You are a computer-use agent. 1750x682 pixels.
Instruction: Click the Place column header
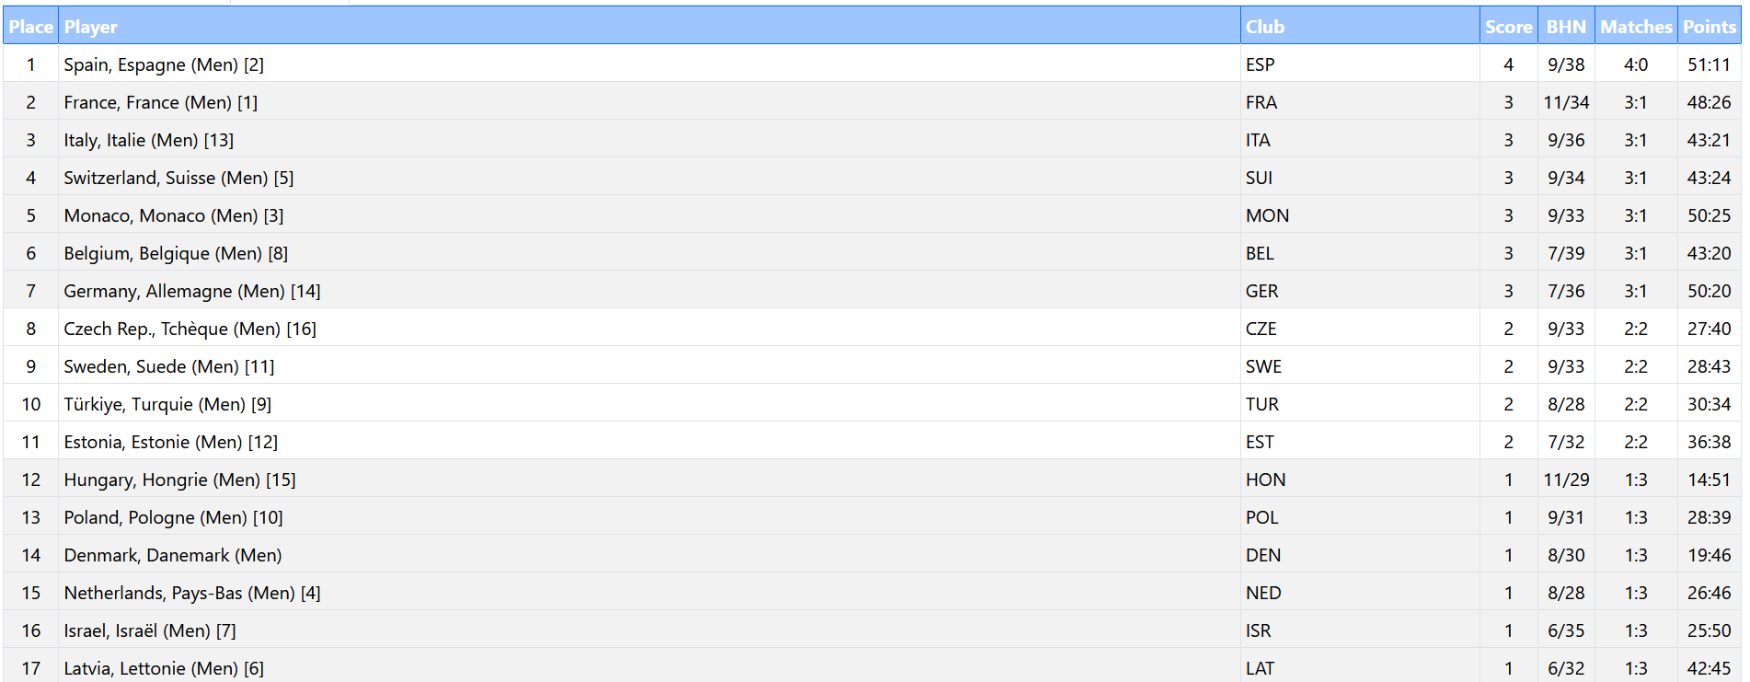click(x=30, y=27)
